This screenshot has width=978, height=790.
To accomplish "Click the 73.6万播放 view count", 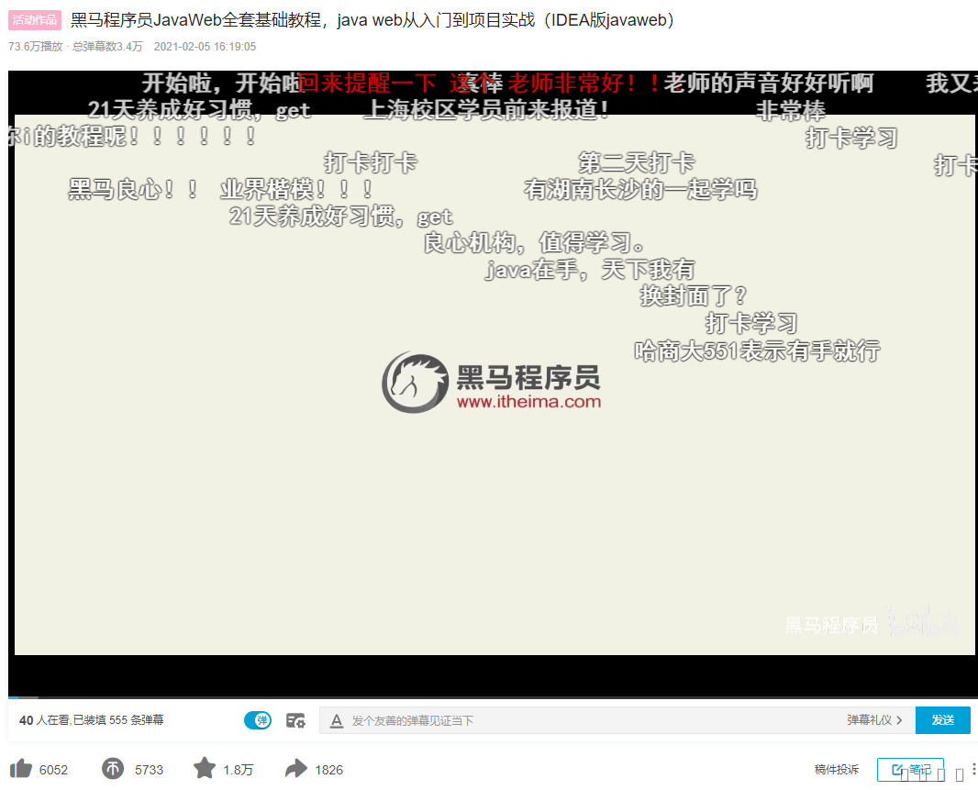I will [x=36, y=47].
